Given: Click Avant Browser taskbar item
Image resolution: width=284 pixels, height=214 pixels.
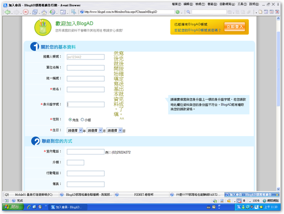Looking at the screenshot, I should (68, 207).
